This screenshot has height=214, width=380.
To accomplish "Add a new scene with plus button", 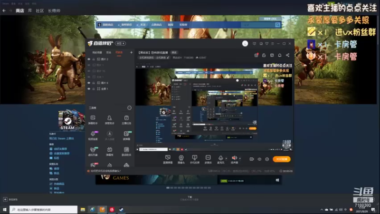I will pos(132,52).
